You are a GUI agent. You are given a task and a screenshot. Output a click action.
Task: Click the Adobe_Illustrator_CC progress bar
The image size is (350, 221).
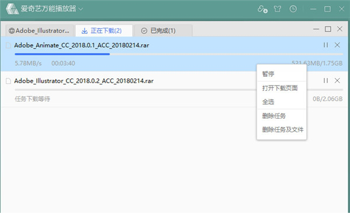coord(179,90)
